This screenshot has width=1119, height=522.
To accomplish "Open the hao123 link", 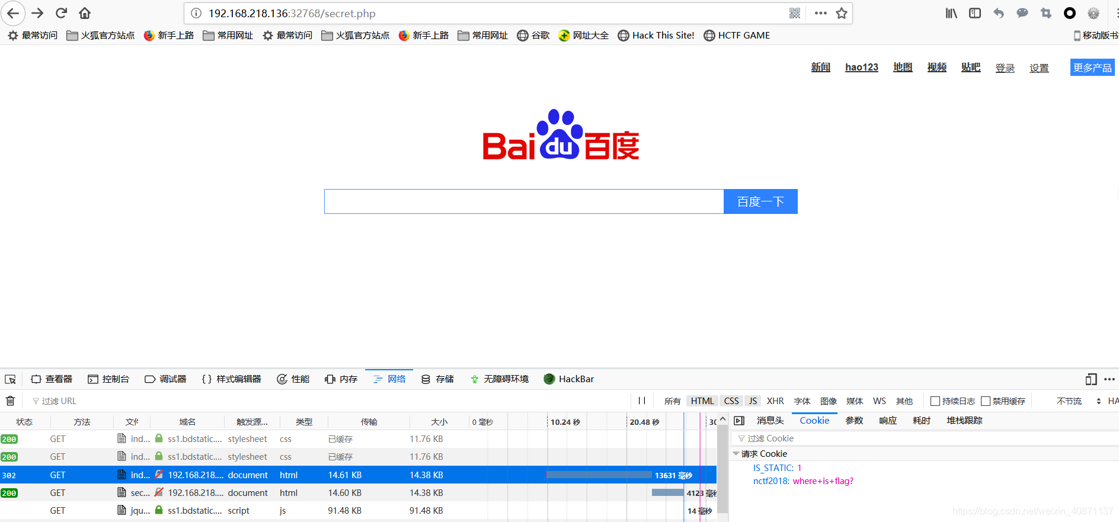I will point(862,68).
